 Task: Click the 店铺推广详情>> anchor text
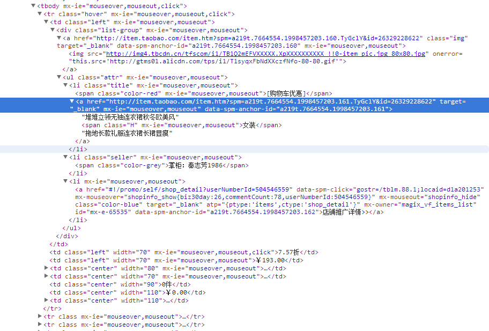(x=345, y=212)
